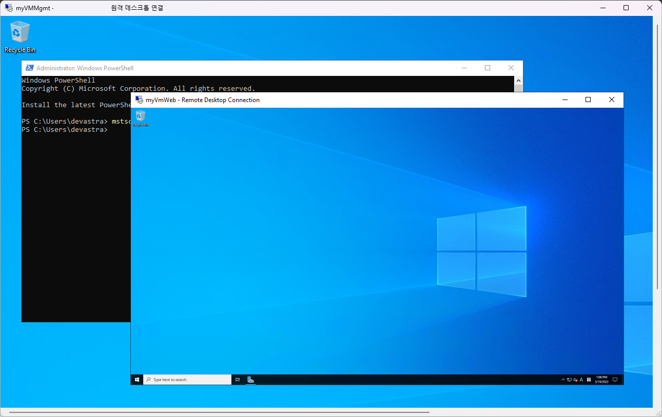662x417 pixels.
Task: Click the 'Administrator: Windows PowerShell' title text
Action: pos(85,68)
